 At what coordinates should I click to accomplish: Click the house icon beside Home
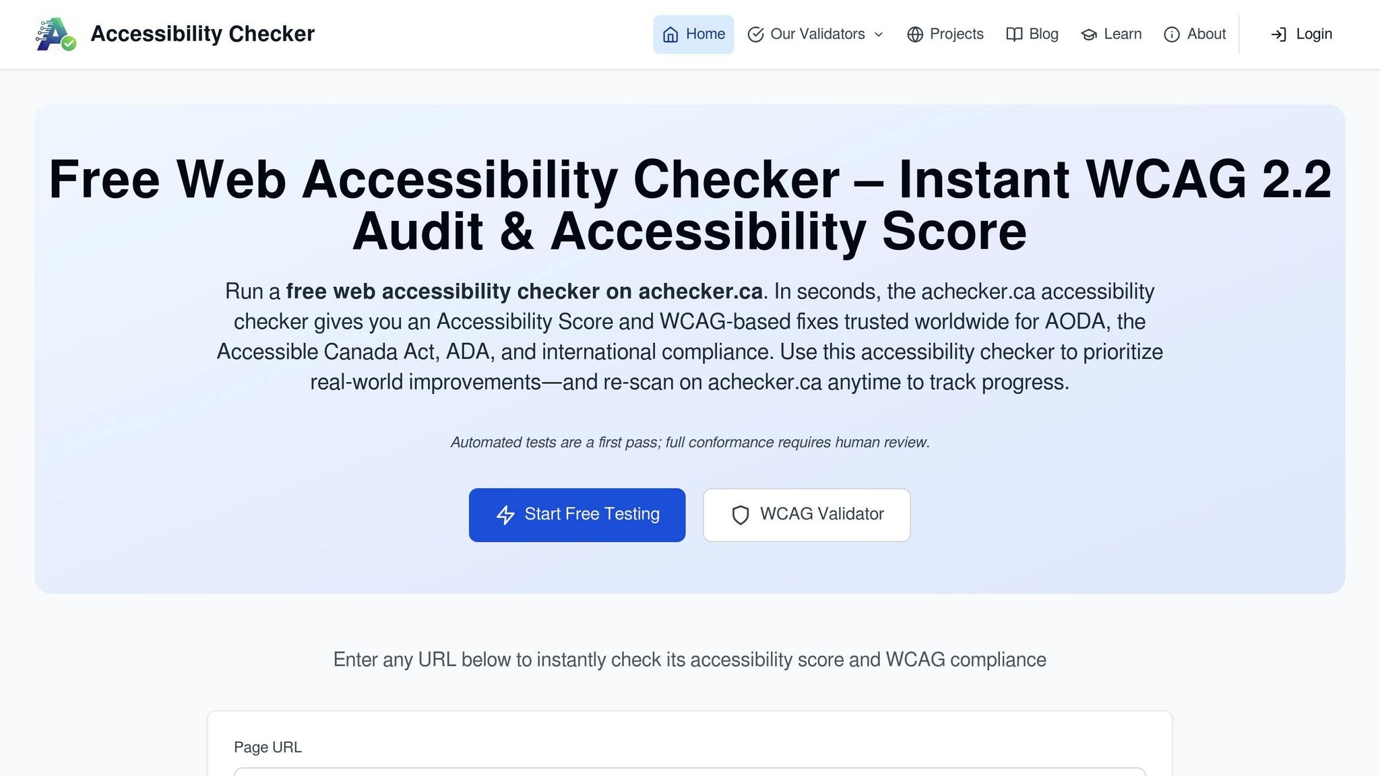click(670, 34)
